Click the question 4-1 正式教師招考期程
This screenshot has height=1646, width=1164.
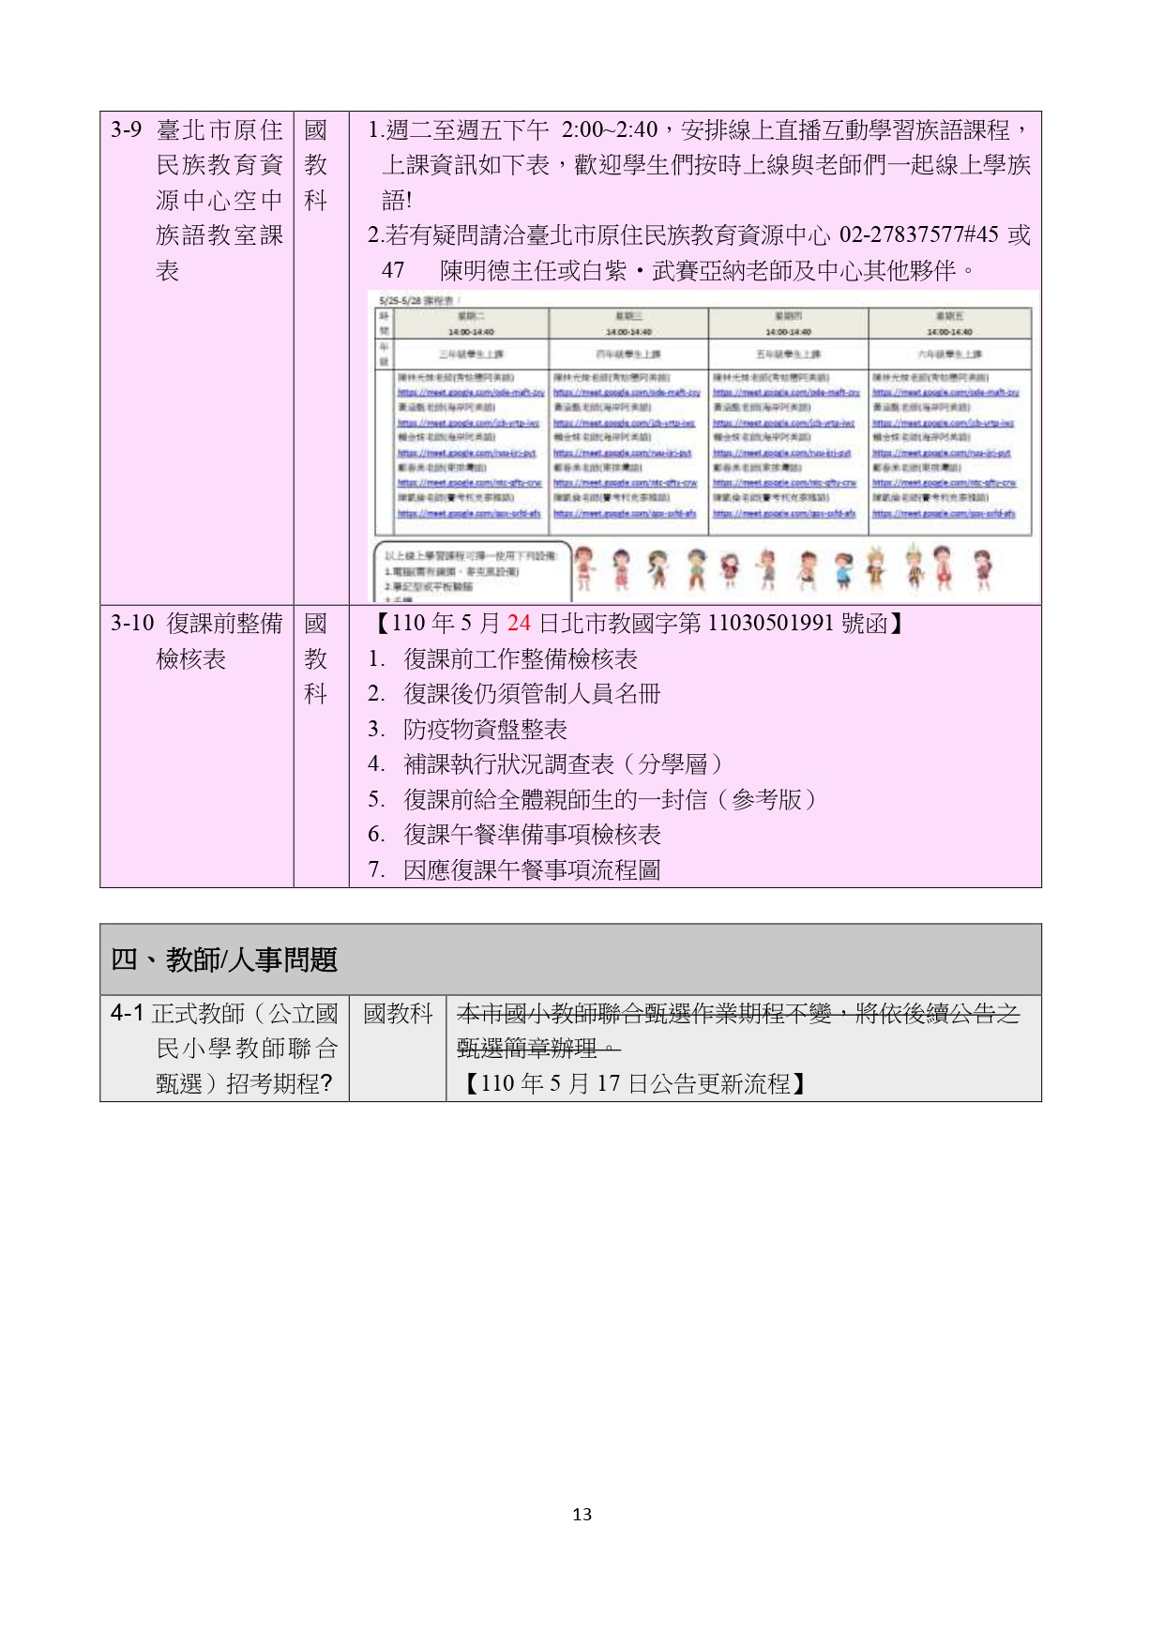(x=224, y=1049)
